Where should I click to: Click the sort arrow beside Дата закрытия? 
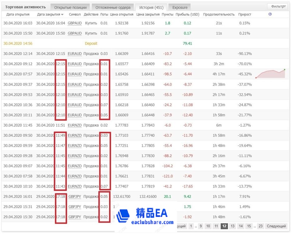click(62, 15)
